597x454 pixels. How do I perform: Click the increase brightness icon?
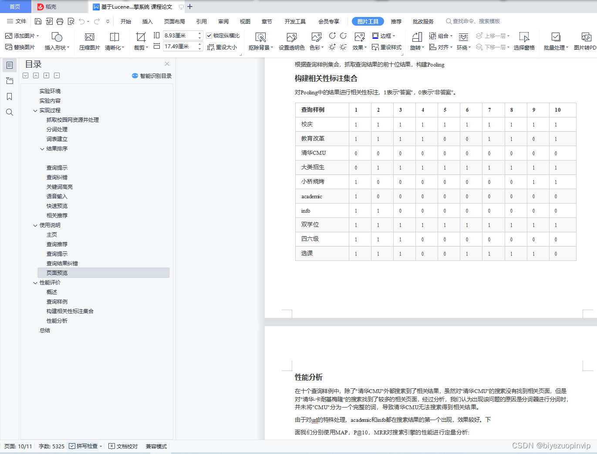point(332,47)
